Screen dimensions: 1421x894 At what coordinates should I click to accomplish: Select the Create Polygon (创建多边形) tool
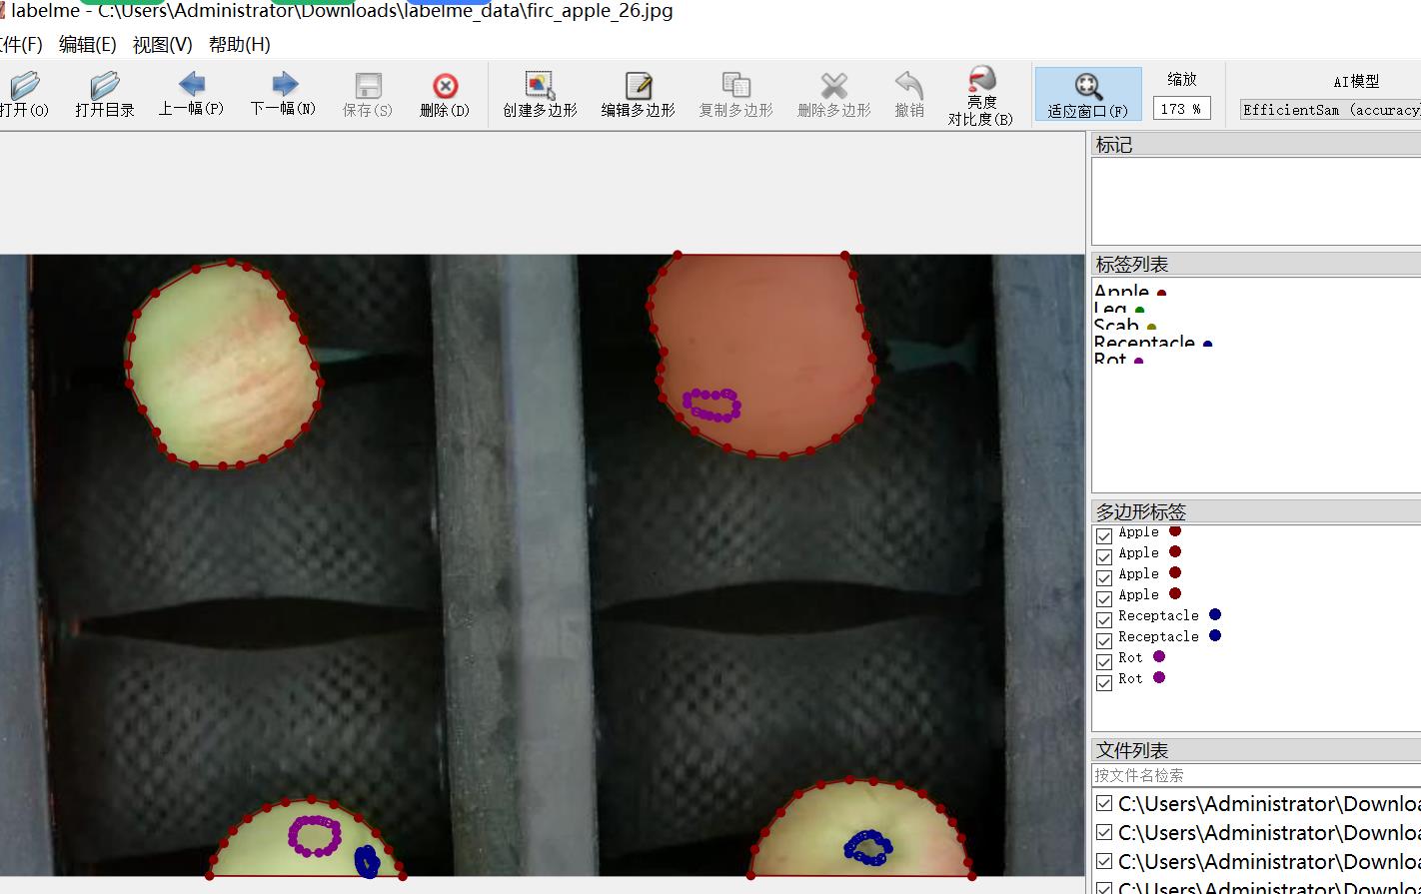540,93
